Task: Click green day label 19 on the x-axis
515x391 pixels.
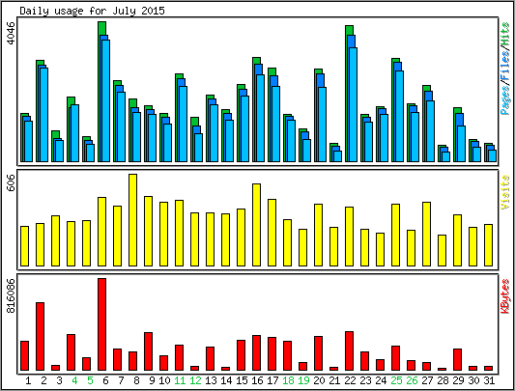Action: (303, 380)
